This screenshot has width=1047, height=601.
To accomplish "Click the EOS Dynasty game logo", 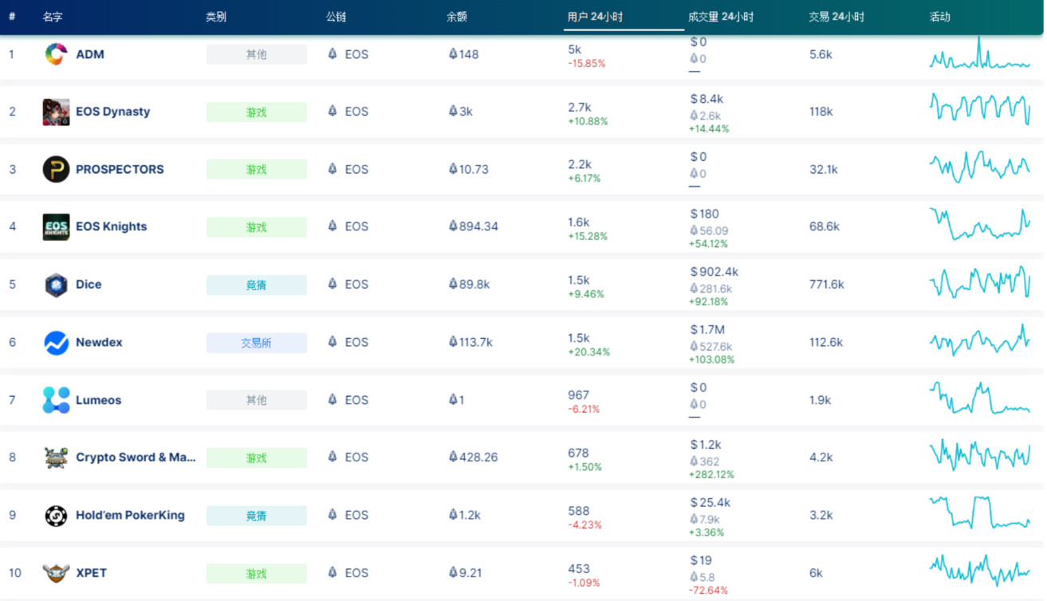I will pos(56,112).
